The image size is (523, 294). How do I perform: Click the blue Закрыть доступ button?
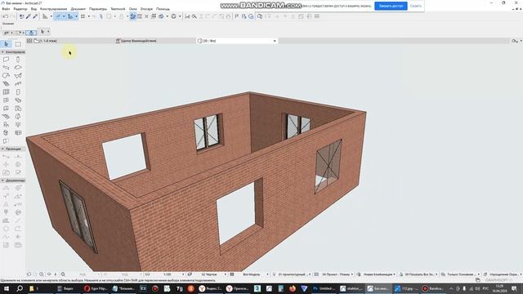coord(391,6)
